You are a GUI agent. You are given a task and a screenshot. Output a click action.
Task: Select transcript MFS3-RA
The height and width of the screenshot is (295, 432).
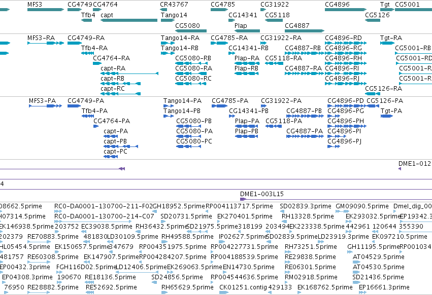pos(46,43)
